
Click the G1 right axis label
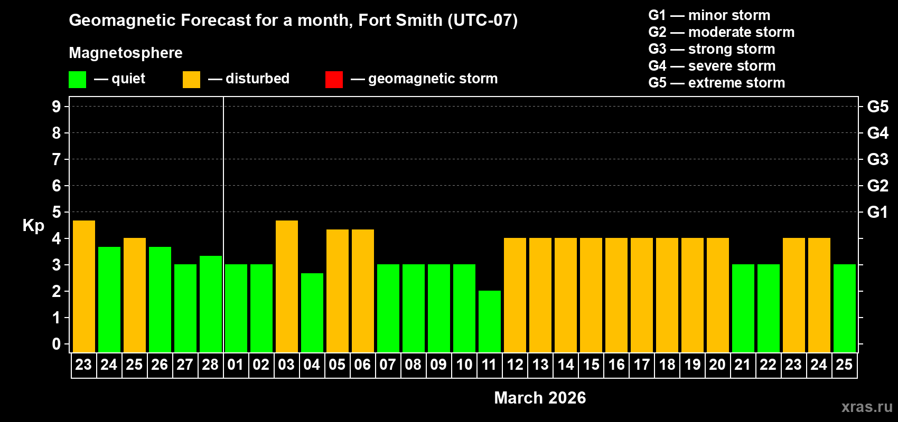click(877, 212)
